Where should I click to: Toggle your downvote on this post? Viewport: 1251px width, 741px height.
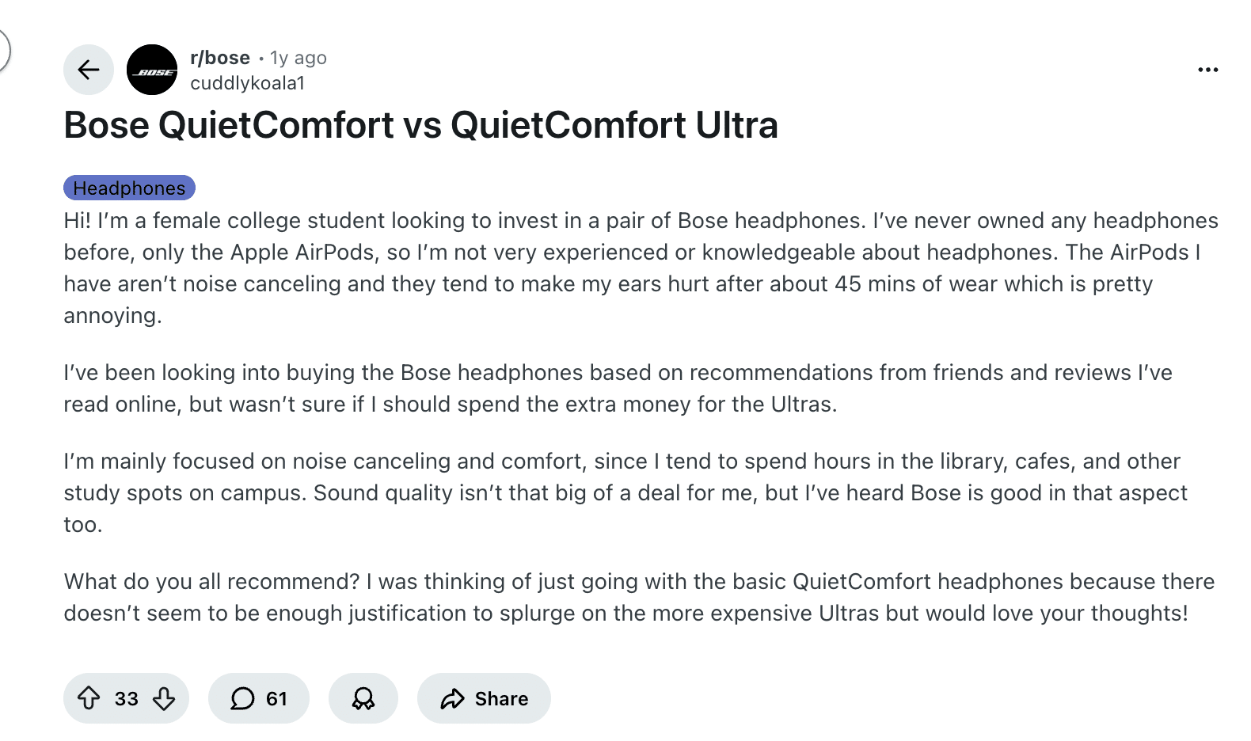(x=164, y=698)
